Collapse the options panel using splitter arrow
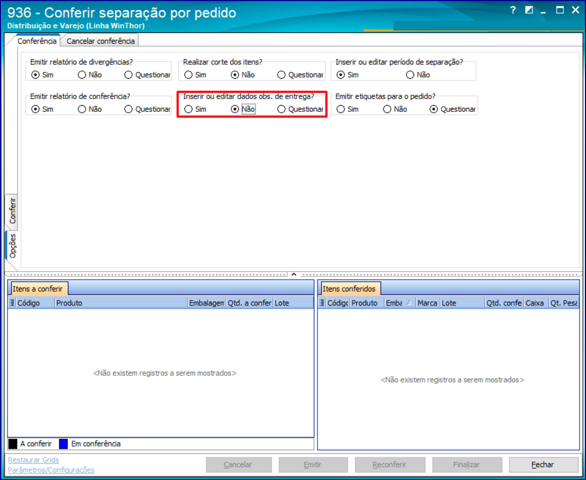This screenshot has width=586, height=480. (294, 274)
